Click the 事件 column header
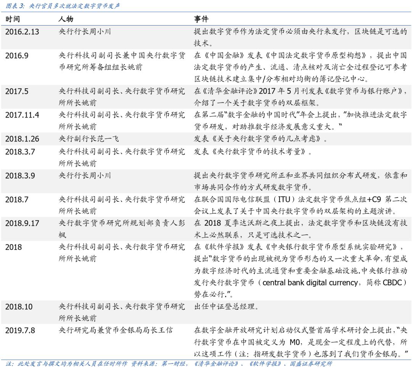 (x=201, y=19)
